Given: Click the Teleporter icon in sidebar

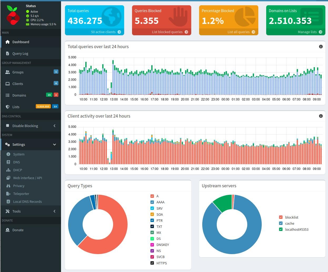Looking at the screenshot, I should (x=8, y=194).
